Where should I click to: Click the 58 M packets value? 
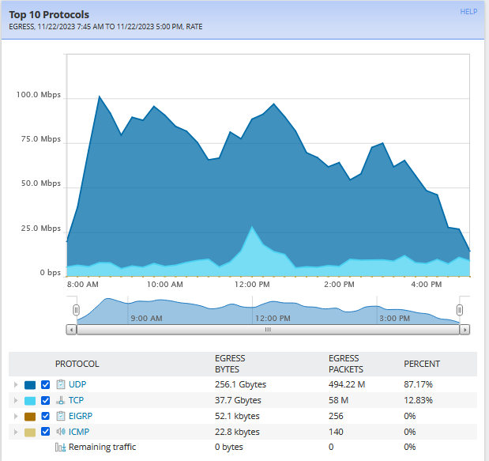(x=338, y=400)
